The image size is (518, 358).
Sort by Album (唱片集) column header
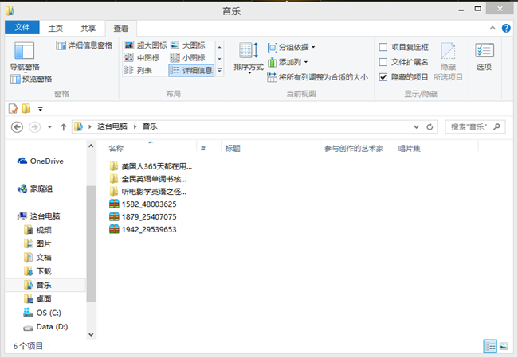436,148
